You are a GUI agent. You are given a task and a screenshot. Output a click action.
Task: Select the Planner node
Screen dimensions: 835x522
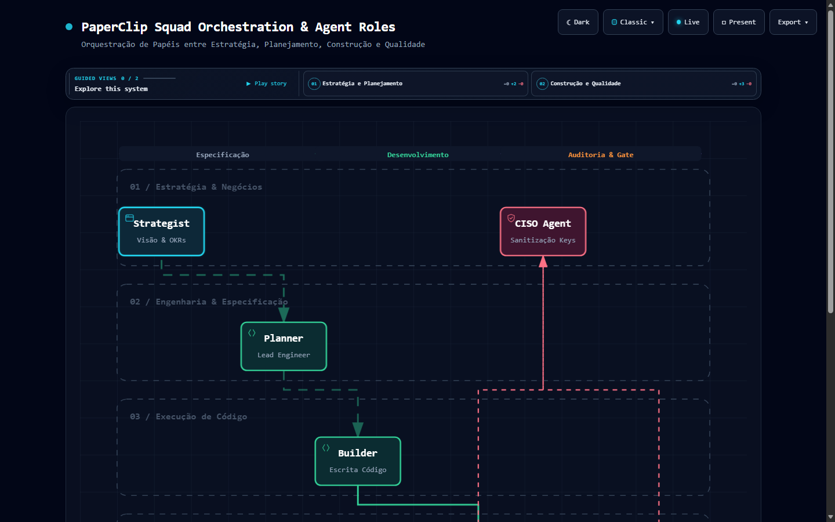point(284,346)
